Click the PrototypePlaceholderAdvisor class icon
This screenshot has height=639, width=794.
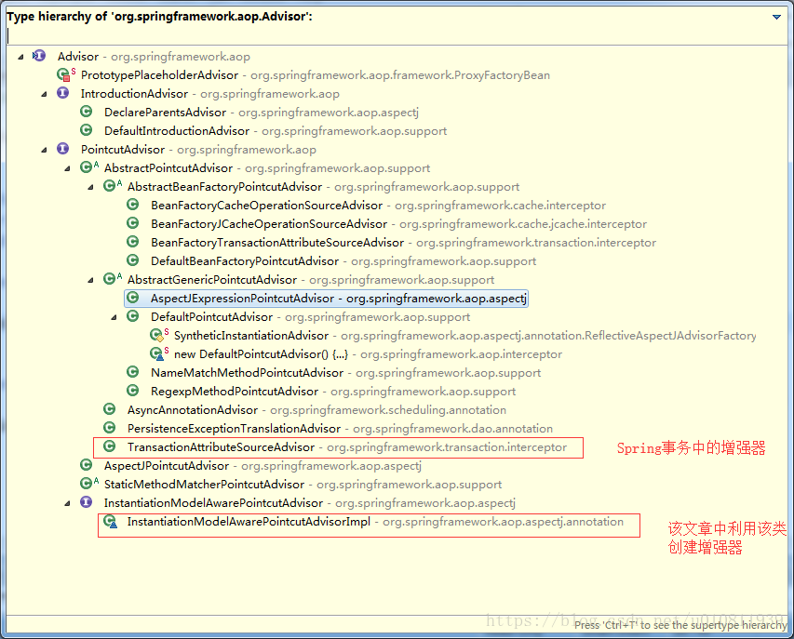pos(65,74)
